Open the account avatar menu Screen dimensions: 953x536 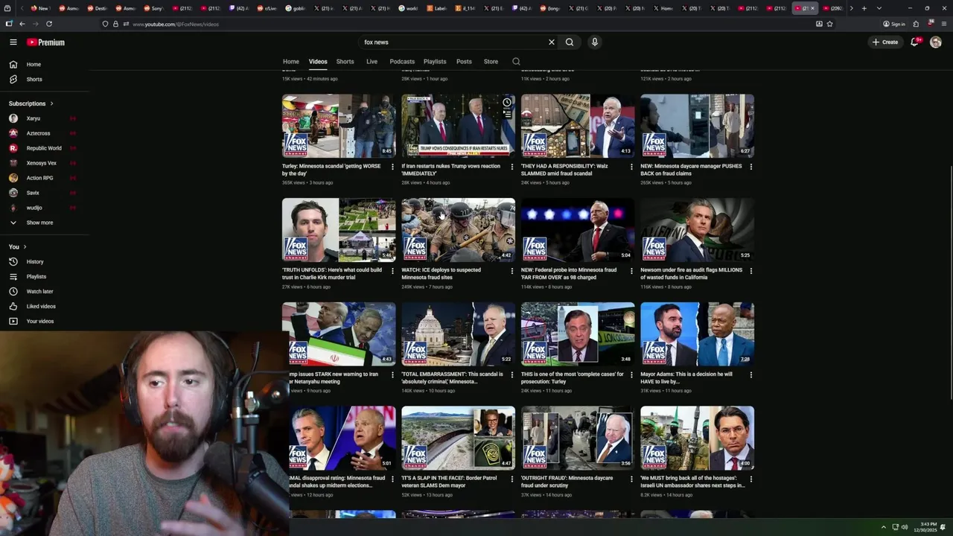[x=936, y=42]
